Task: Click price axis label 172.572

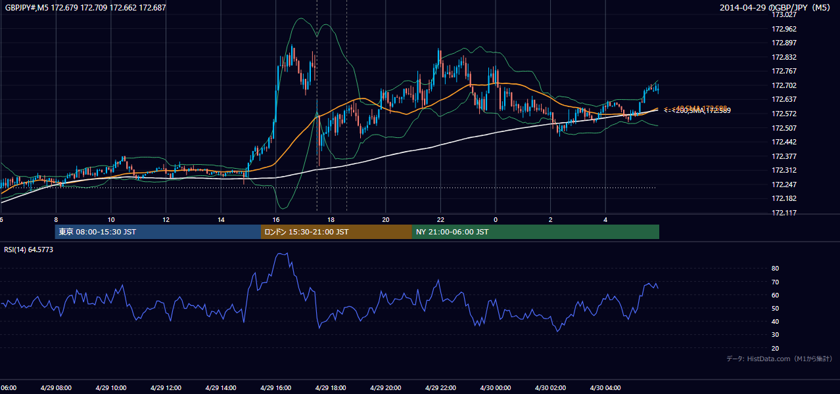Action: [783, 114]
